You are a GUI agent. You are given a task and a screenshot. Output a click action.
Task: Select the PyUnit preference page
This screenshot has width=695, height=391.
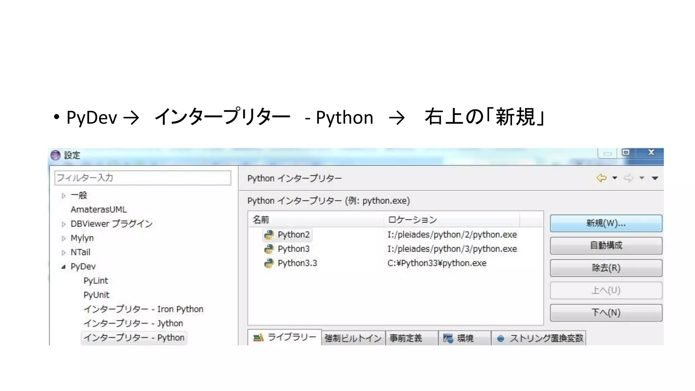pyautogui.click(x=96, y=295)
